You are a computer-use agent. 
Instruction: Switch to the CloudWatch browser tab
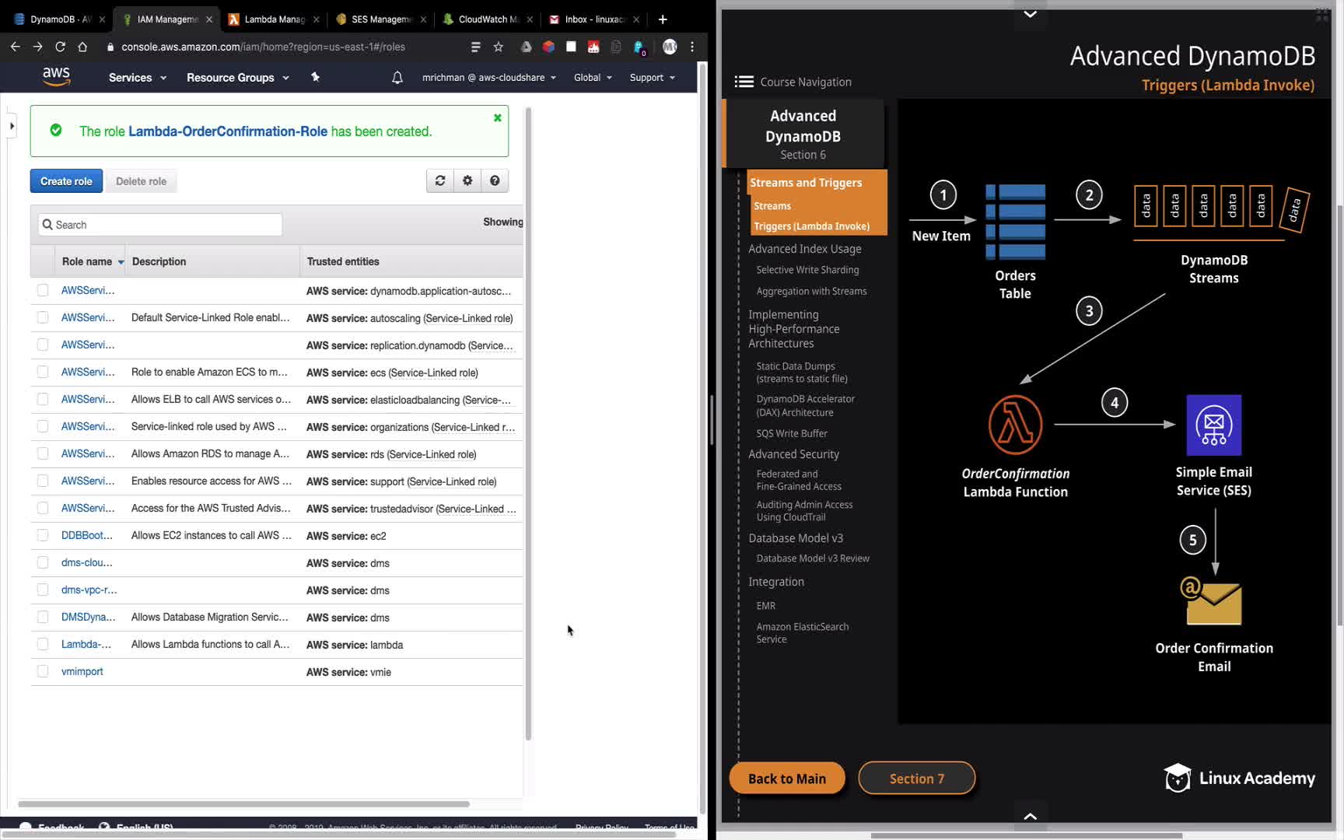(488, 19)
